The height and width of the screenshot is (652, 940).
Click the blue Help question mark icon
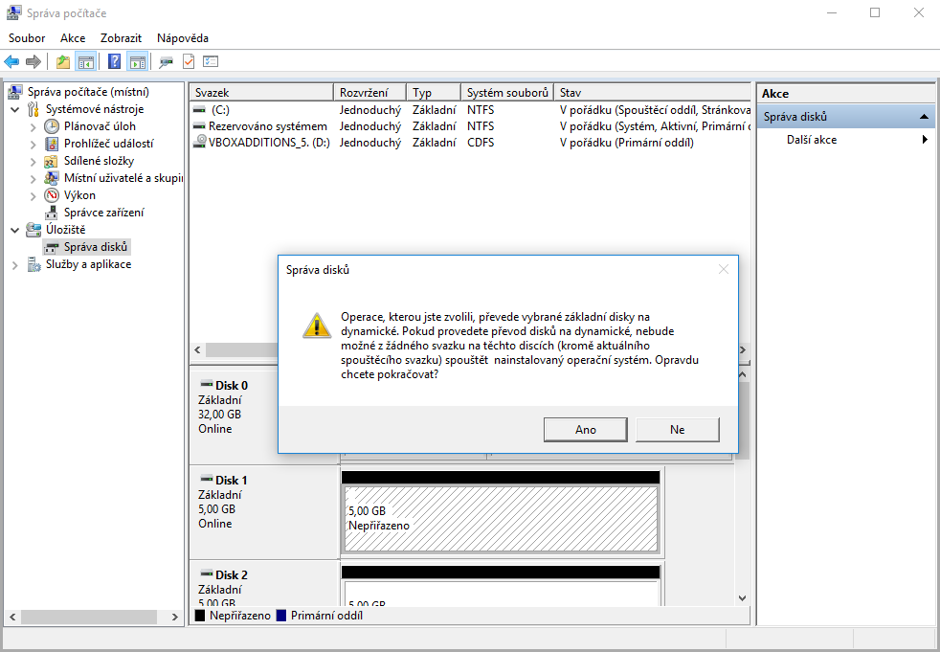[114, 62]
